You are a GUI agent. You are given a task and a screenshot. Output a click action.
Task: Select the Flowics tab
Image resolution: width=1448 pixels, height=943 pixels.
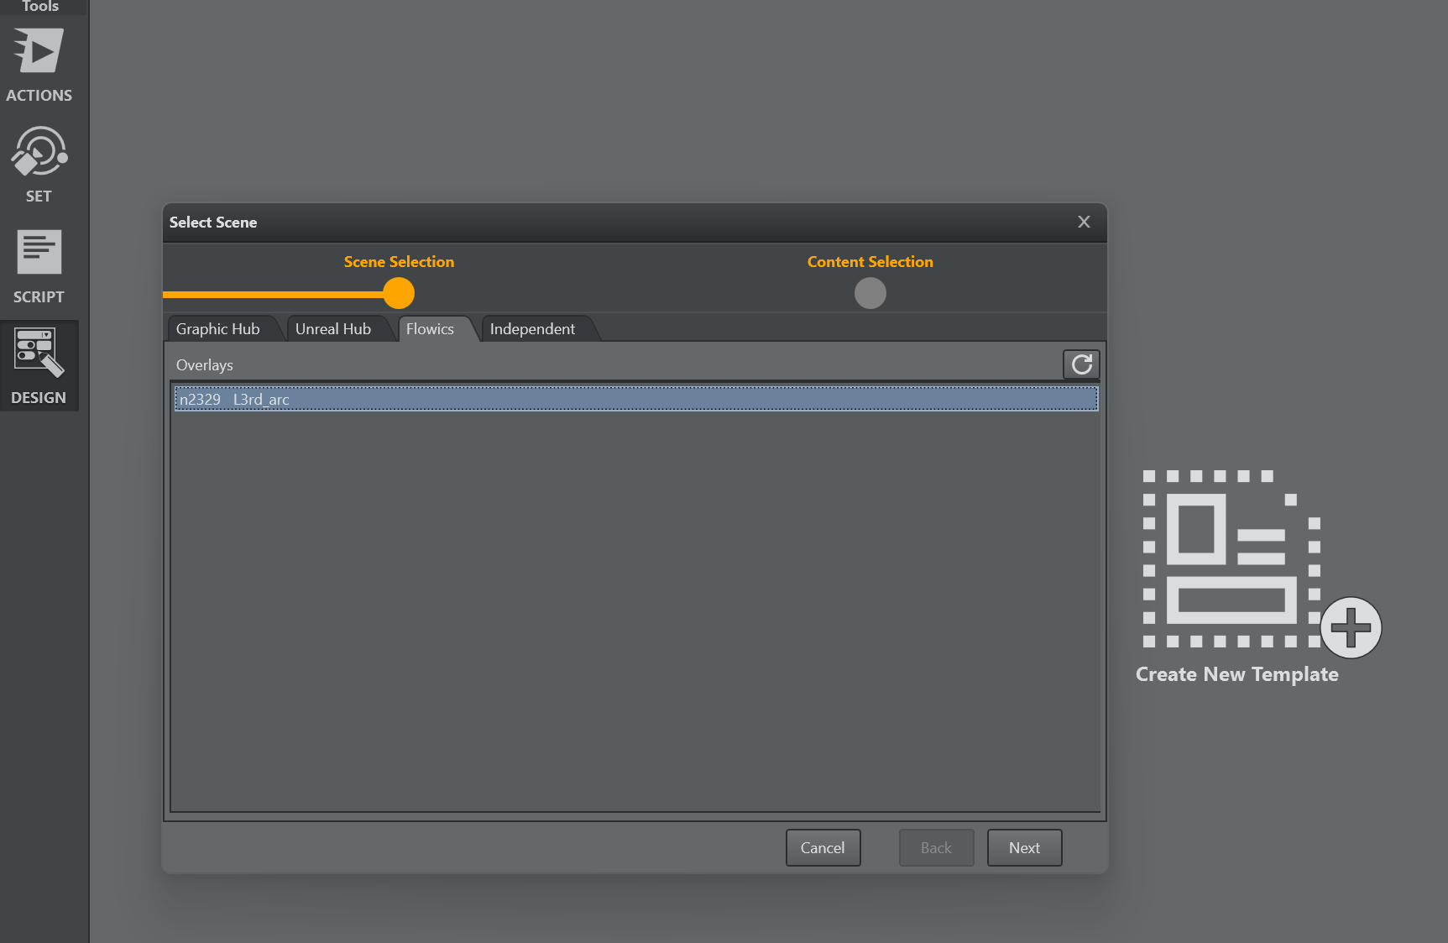[430, 329]
